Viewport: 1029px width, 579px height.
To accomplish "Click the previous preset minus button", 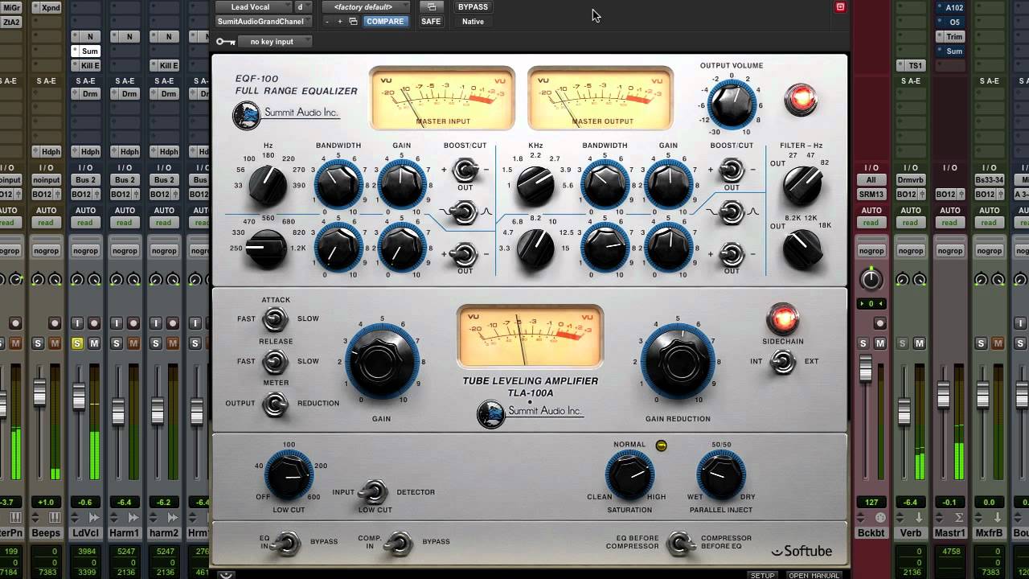I will (327, 22).
